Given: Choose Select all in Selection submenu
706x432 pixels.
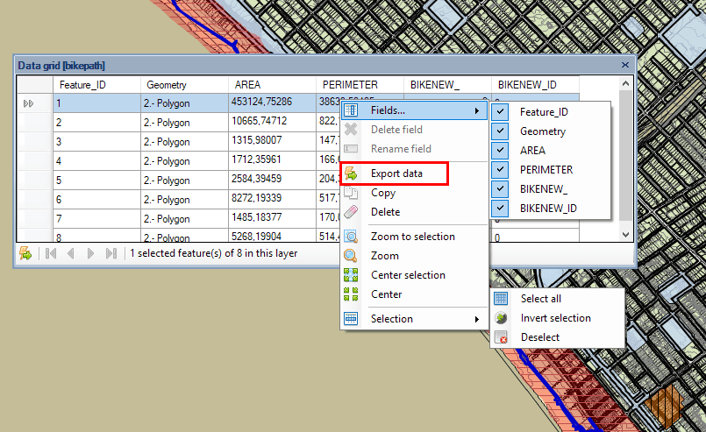Looking at the screenshot, I should coord(540,299).
